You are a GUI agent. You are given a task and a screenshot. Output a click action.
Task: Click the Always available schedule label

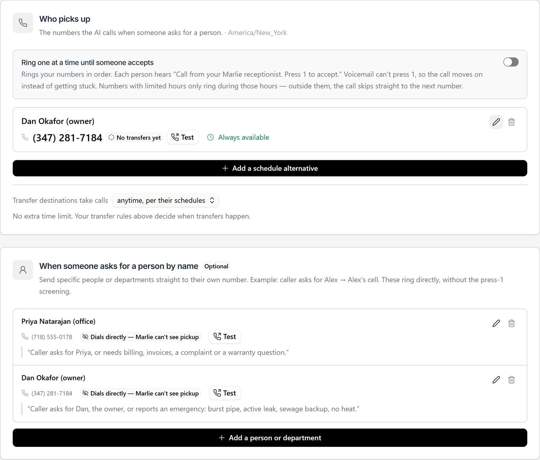coord(244,137)
